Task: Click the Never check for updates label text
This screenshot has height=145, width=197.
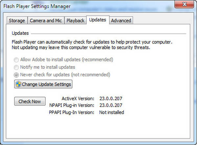Action: (65, 75)
